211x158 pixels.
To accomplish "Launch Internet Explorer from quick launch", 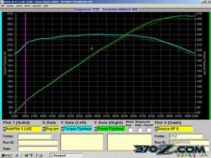I will click(x=17, y=155).
